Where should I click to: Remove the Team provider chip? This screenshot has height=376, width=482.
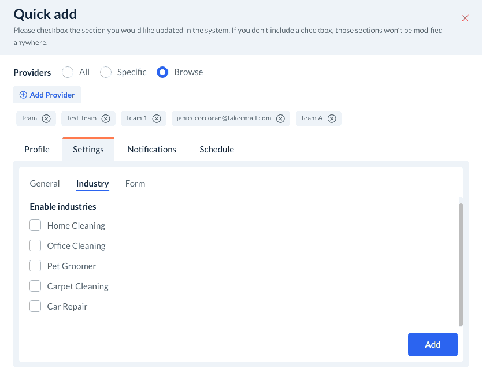(46, 118)
